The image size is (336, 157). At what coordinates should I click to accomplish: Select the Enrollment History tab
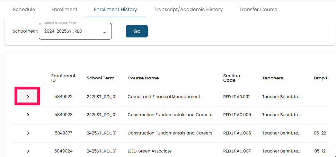115,9
